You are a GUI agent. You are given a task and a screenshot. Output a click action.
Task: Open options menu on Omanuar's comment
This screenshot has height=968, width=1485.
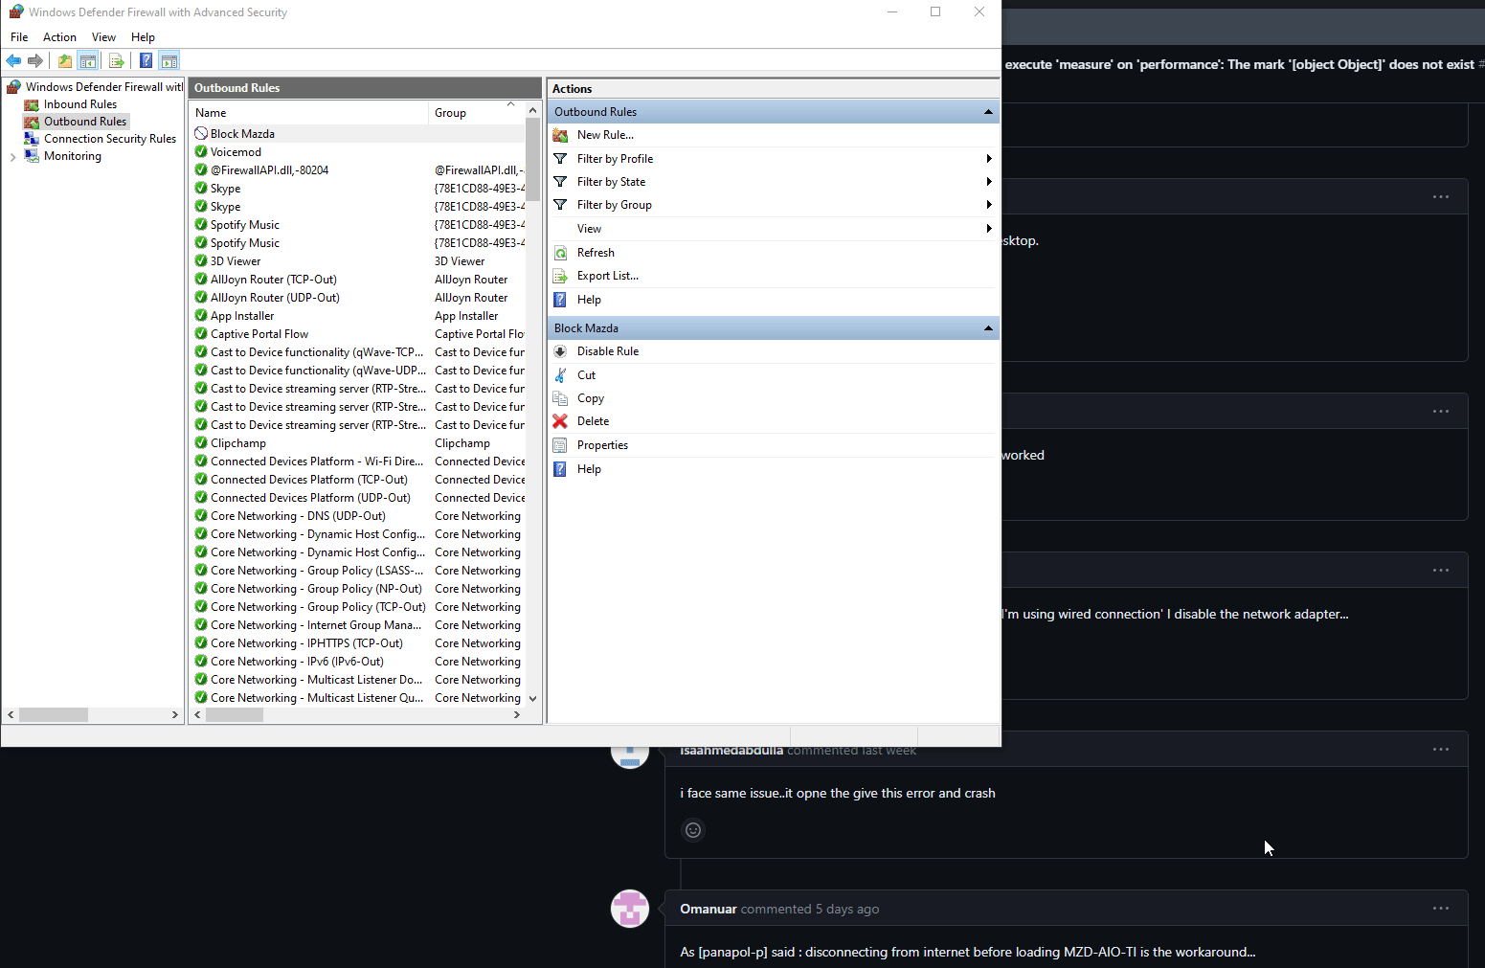pos(1441,909)
